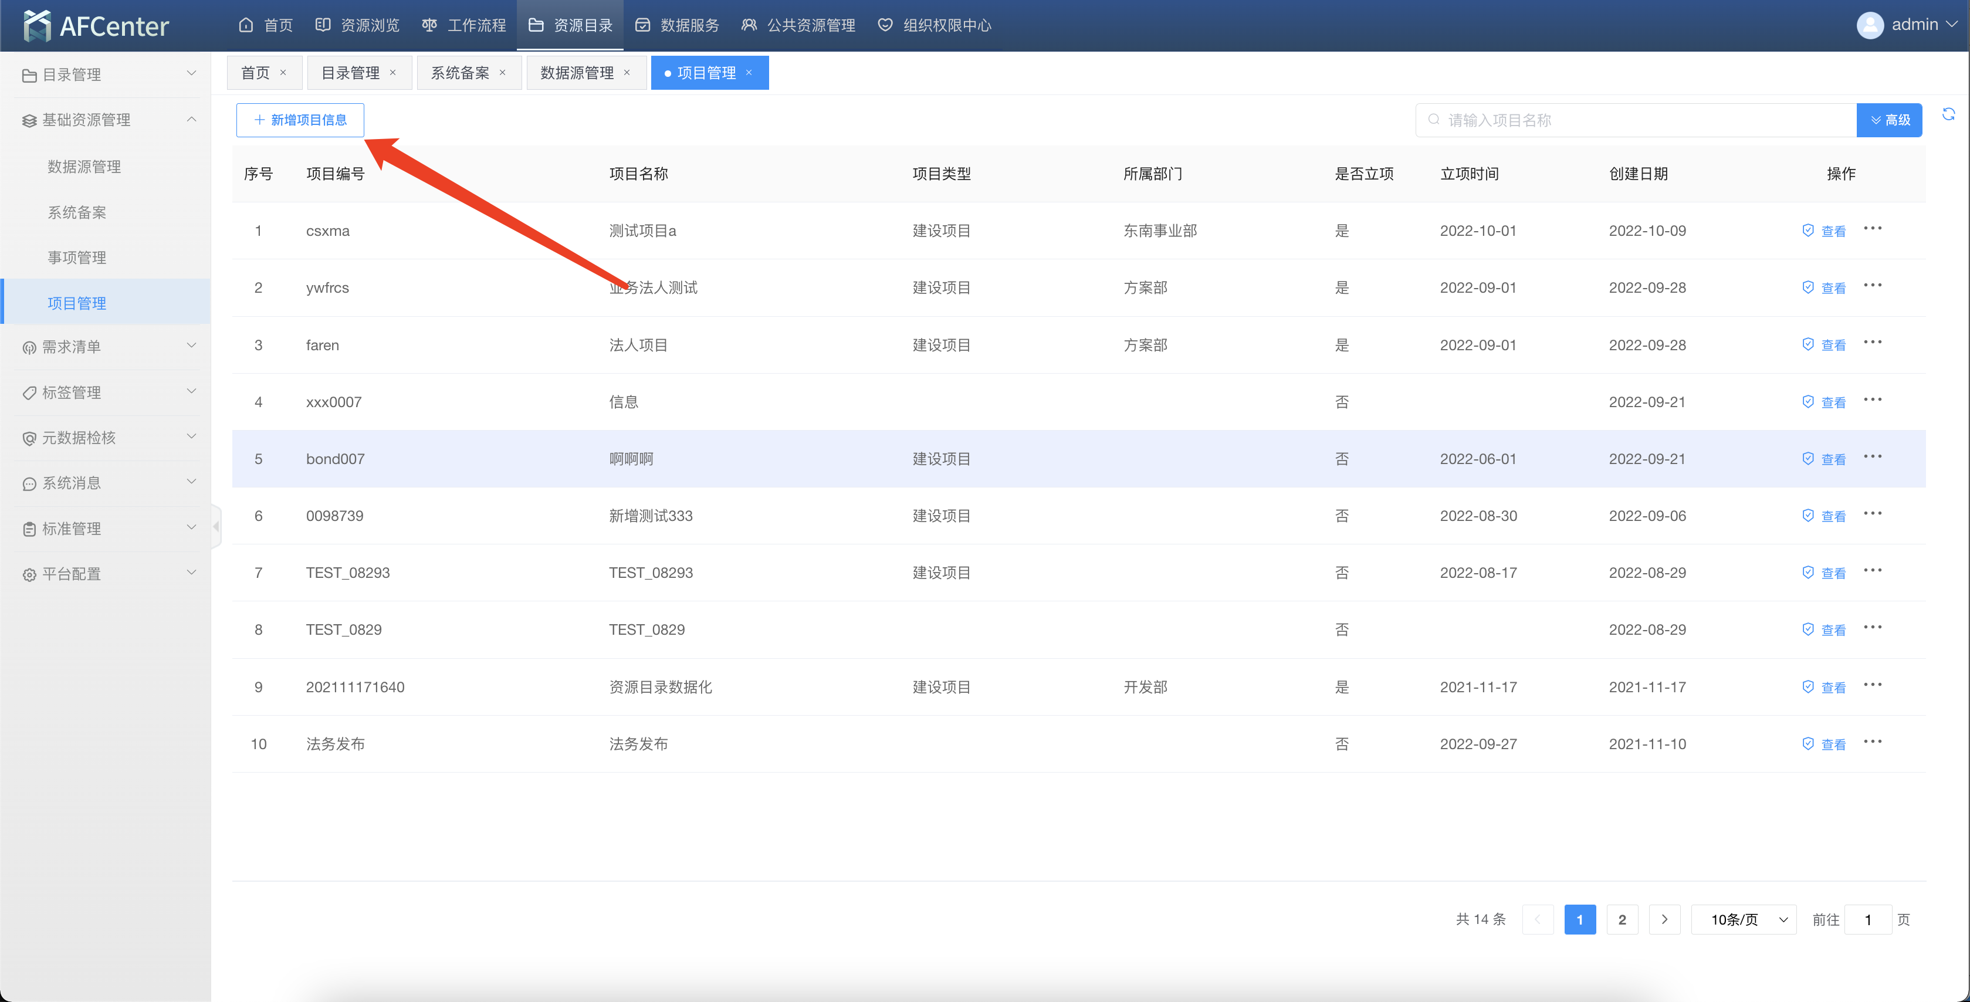Collapse the sidebar with the handle arrow
1970x1002 pixels.
pyautogui.click(x=216, y=526)
